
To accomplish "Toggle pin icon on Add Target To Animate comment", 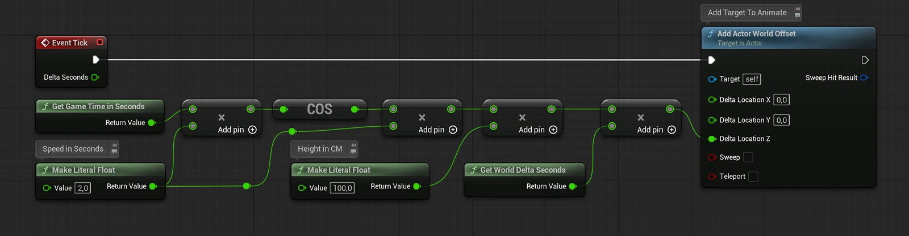I will point(797,9).
